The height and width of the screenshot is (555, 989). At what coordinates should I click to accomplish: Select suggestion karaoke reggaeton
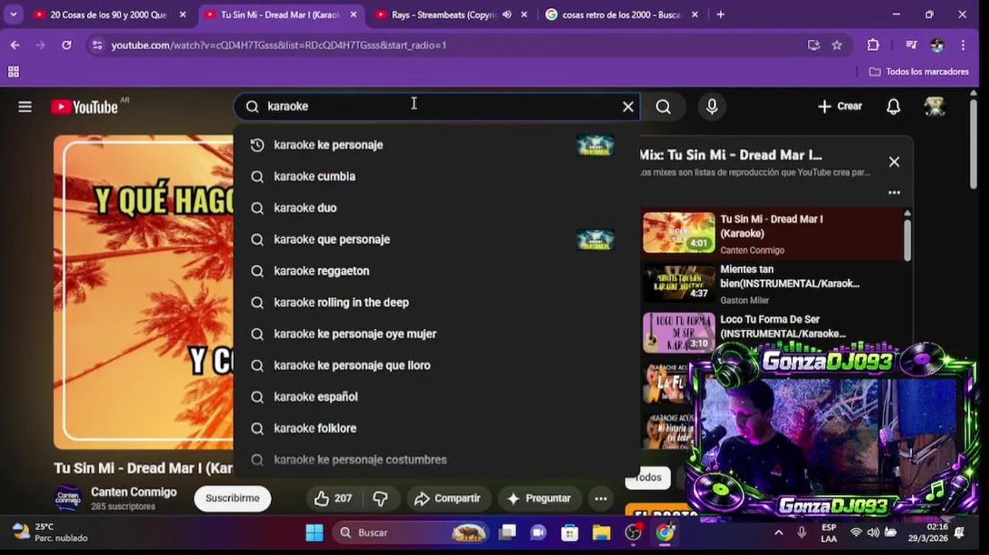[x=436, y=271]
